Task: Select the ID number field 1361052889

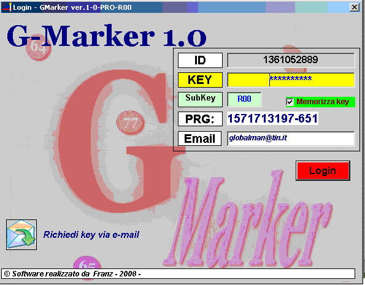Action: click(291, 60)
